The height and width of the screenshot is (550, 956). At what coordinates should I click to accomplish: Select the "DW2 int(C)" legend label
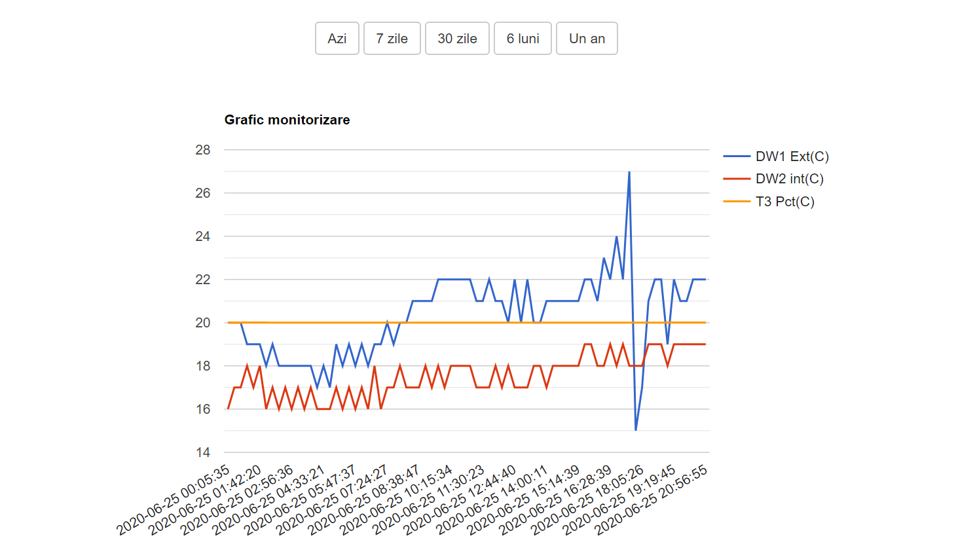[x=789, y=179]
